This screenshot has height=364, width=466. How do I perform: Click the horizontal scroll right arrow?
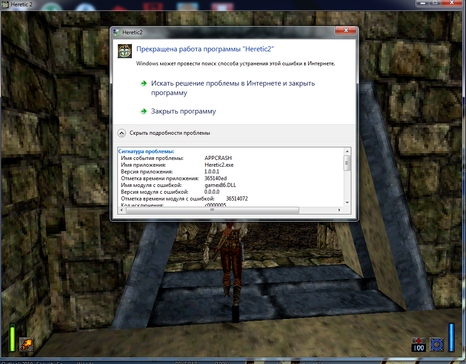[340, 210]
